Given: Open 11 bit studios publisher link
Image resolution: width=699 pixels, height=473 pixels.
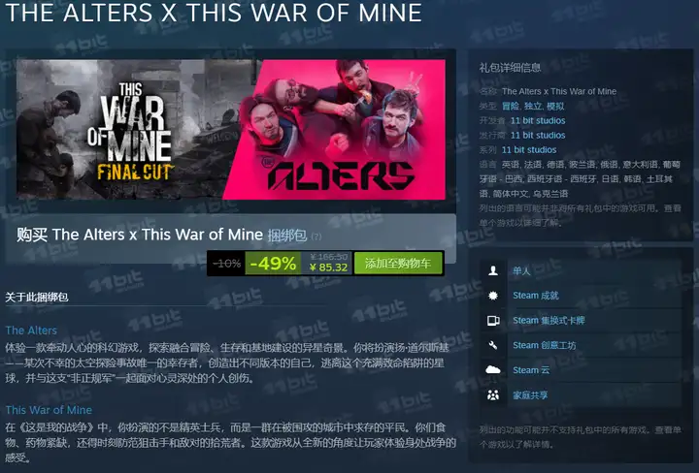Looking at the screenshot, I should pyautogui.click(x=538, y=136).
